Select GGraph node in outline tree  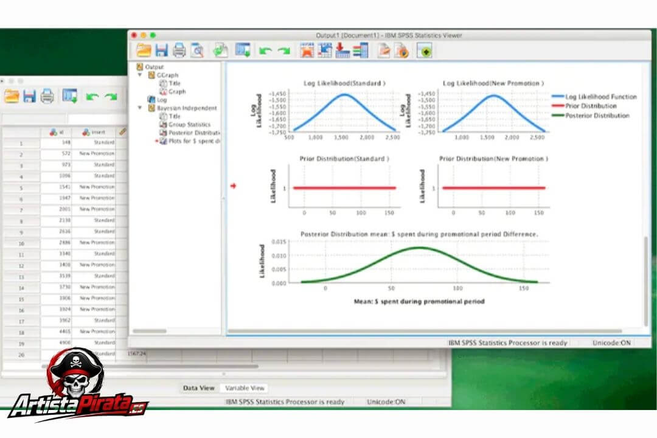[167, 75]
